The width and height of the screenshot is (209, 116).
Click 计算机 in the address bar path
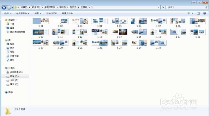point(24,7)
